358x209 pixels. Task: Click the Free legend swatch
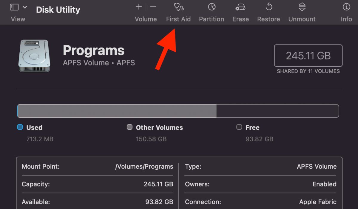point(239,127)
